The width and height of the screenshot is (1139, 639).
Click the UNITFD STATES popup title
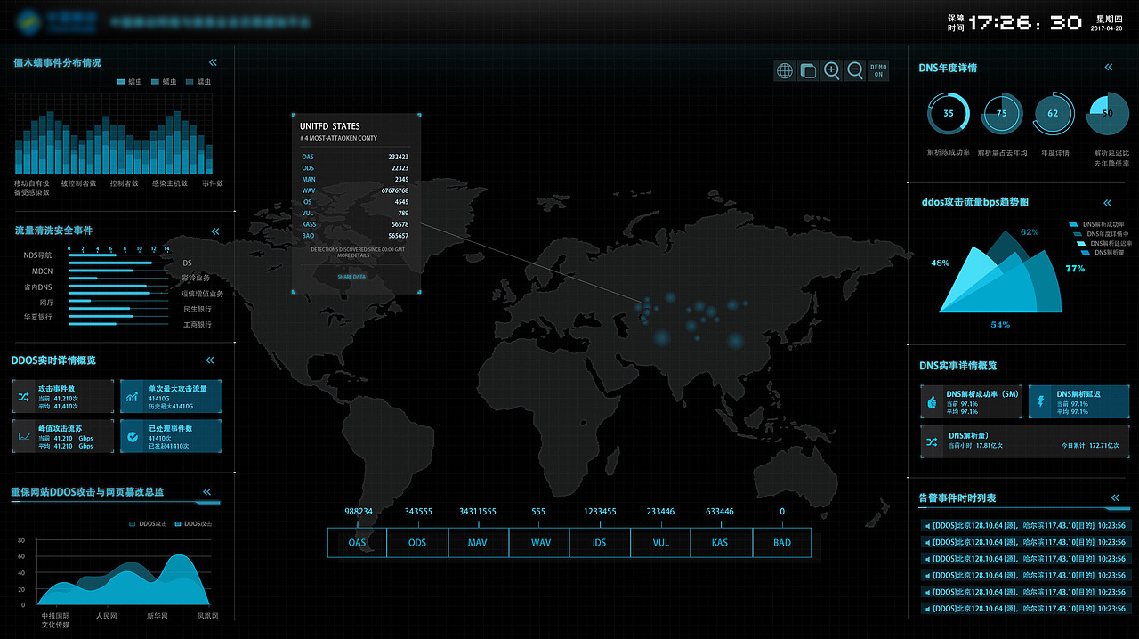pos(330,126)
